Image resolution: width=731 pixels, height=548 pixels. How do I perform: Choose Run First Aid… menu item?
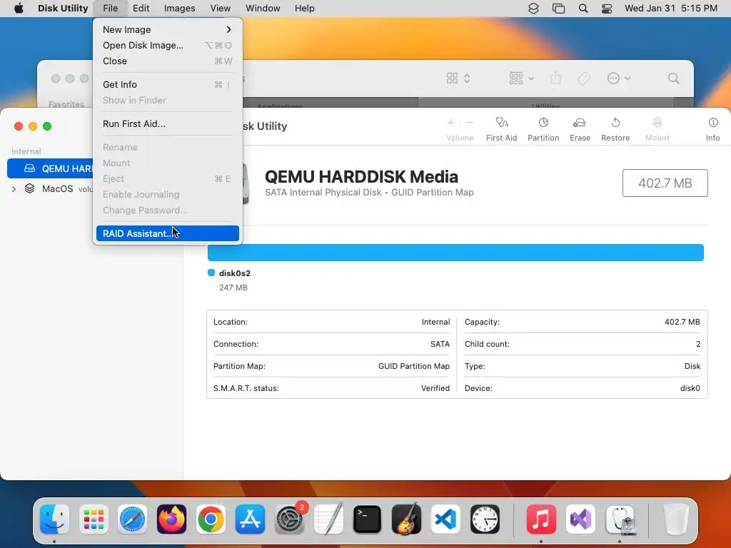point(167,123)
